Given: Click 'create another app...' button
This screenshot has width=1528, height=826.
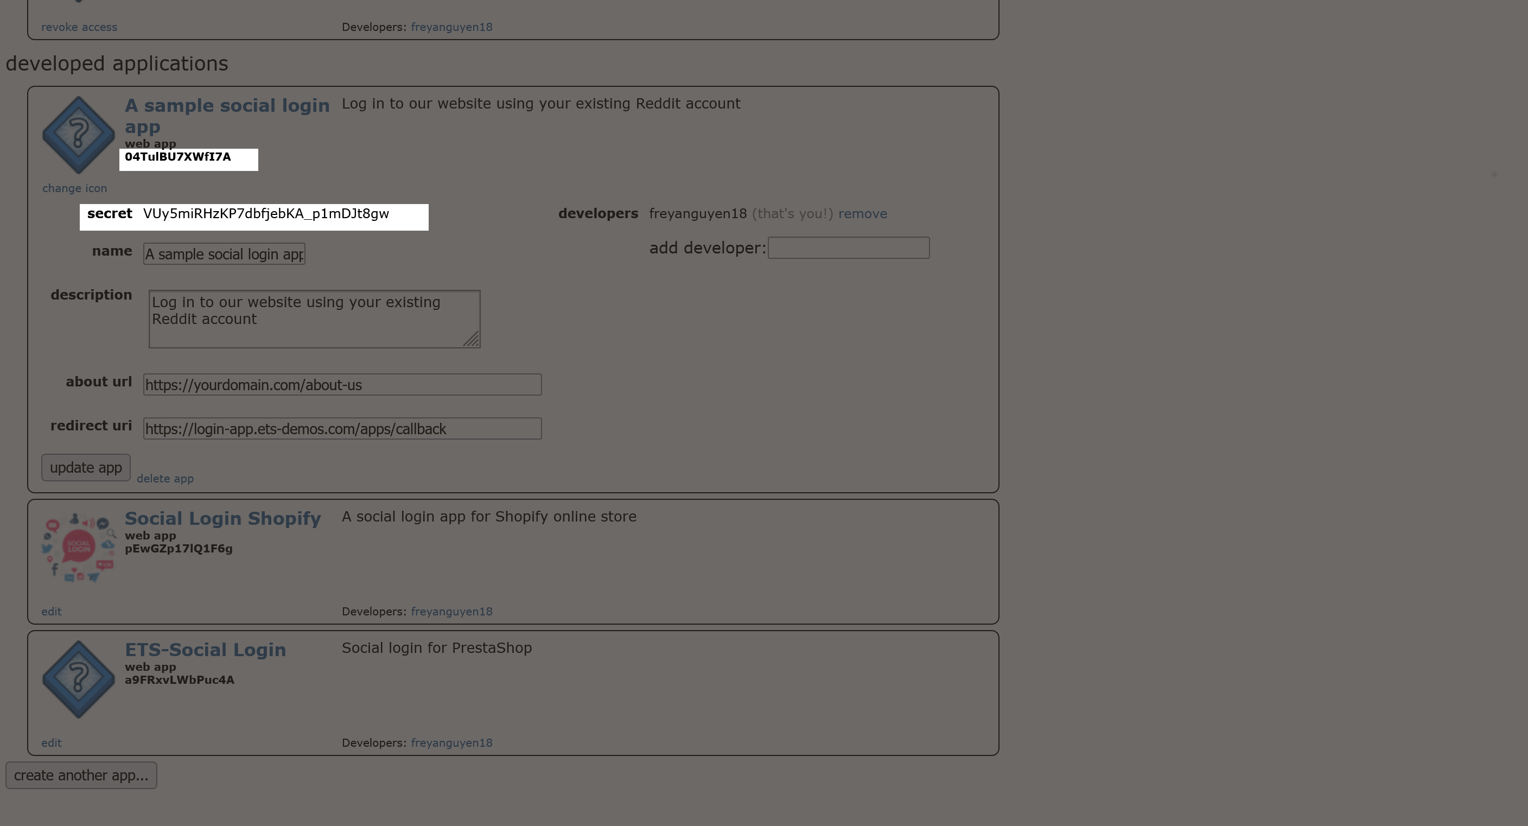Looking at the screenshot, I should click(x=81, y=776).
